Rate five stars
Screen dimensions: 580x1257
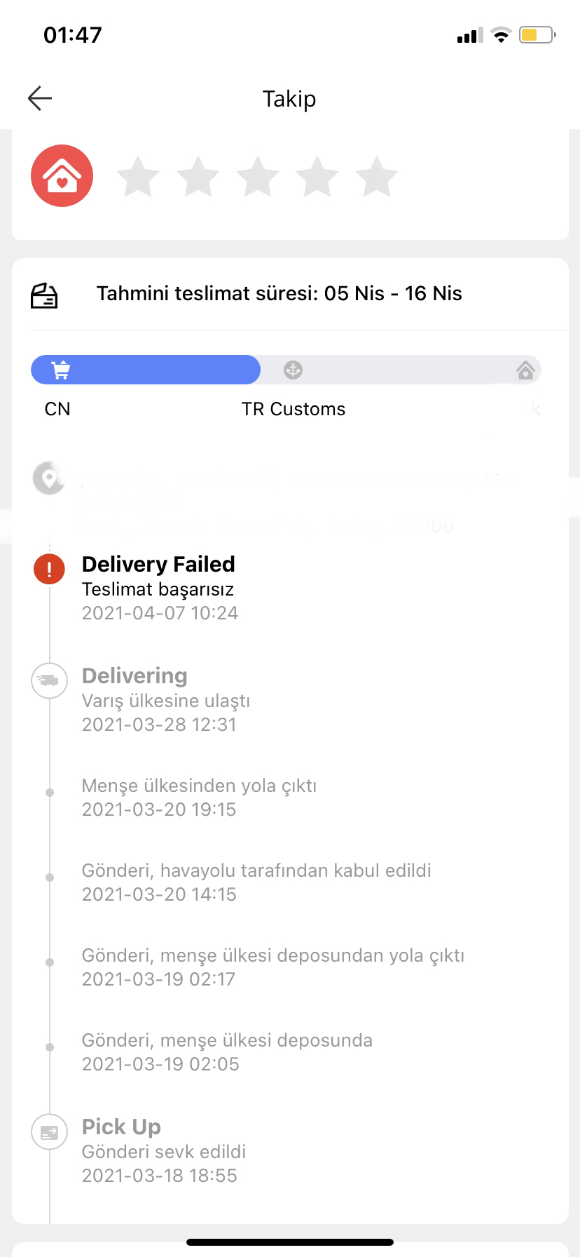pos(377,176)
